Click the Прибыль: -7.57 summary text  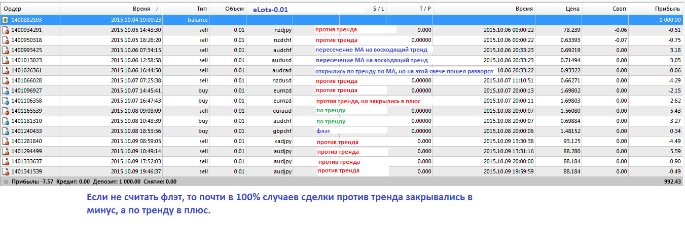pos(32,182)
